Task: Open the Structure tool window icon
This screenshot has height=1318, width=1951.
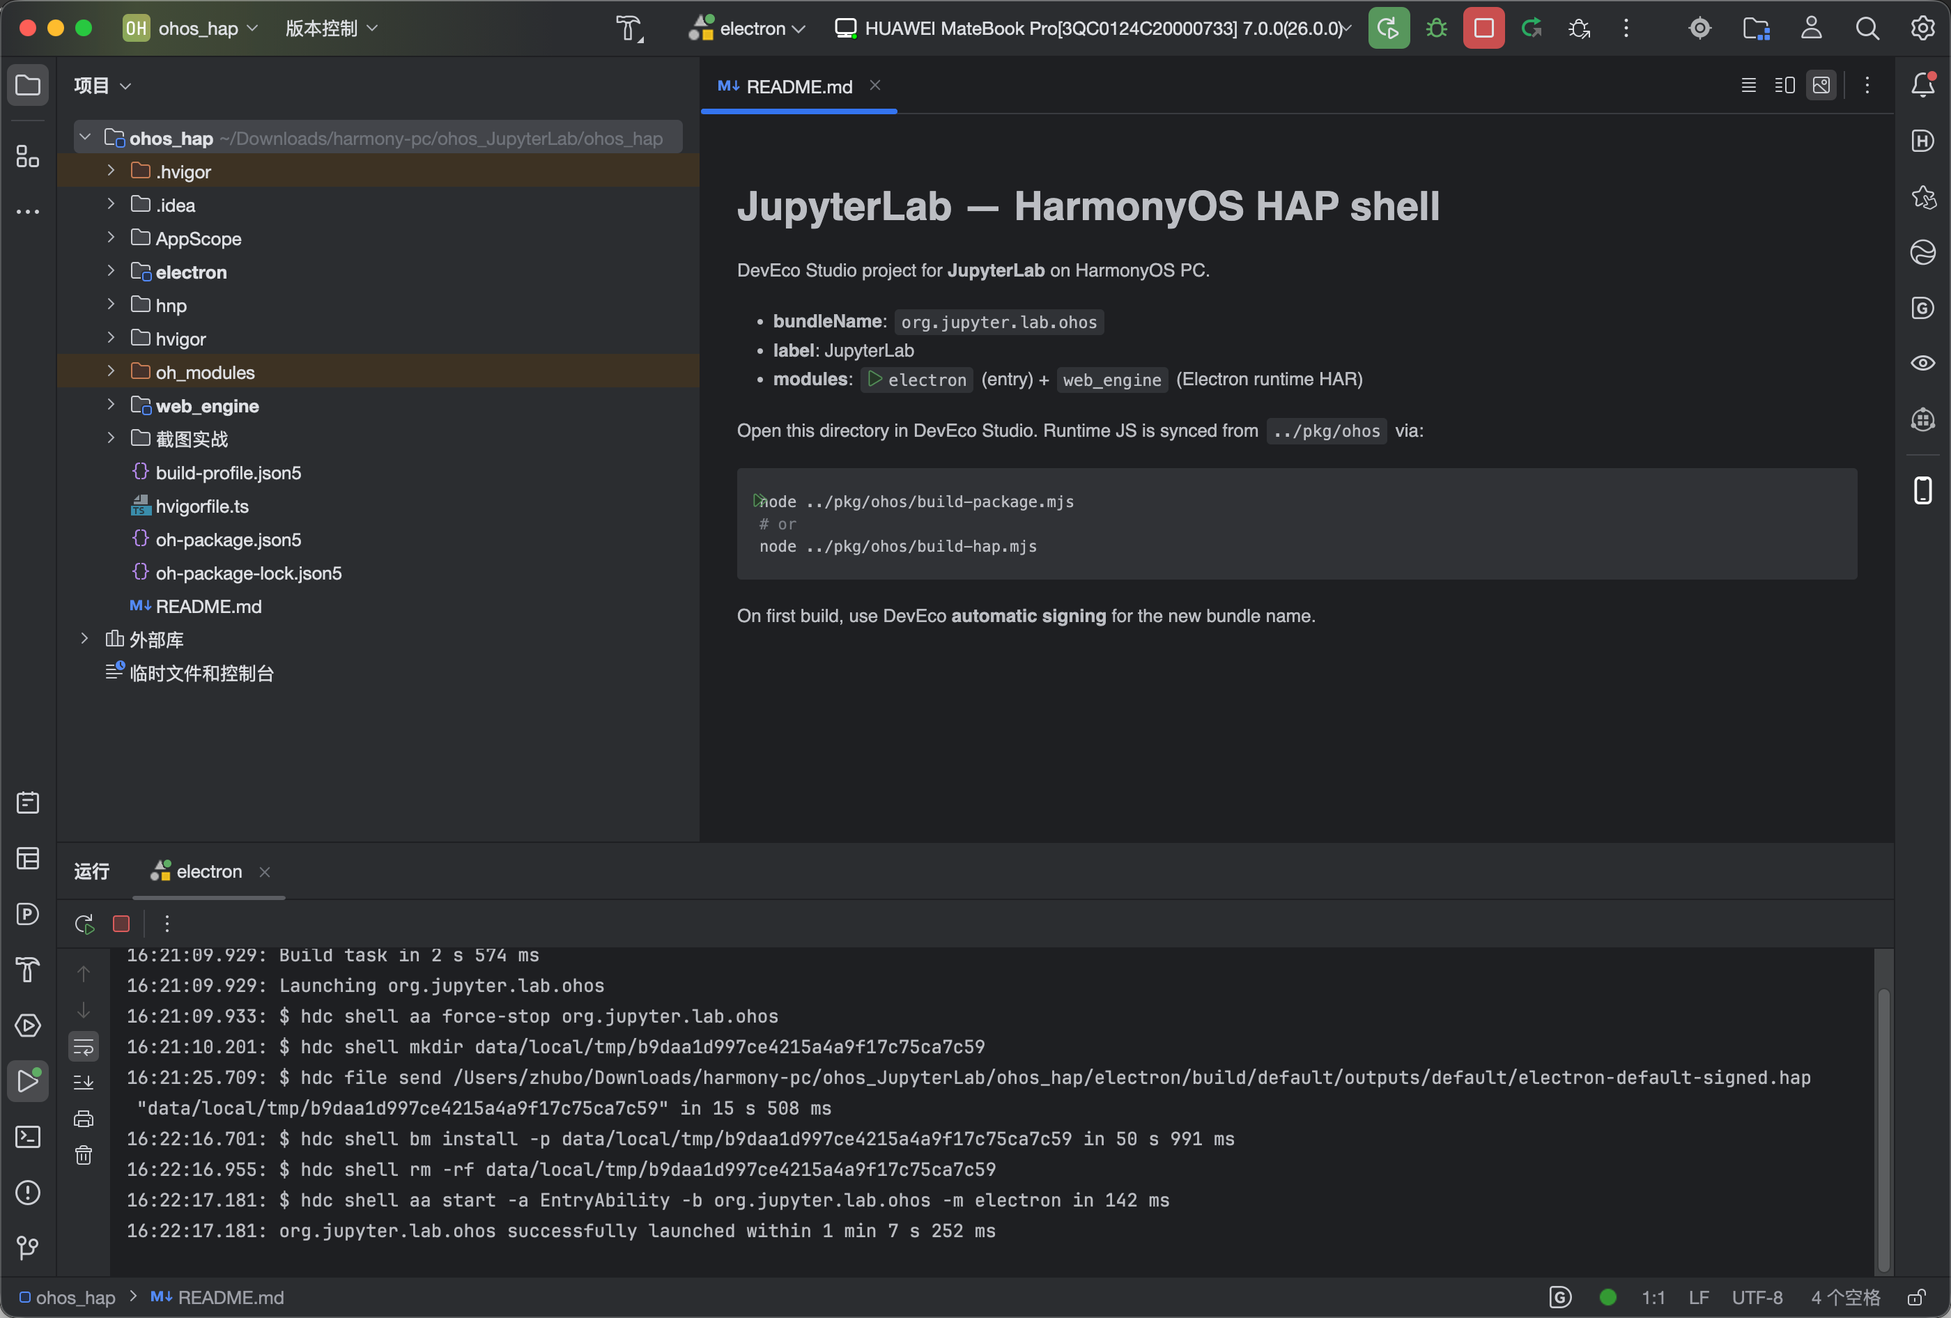Action: coord(28,156)
